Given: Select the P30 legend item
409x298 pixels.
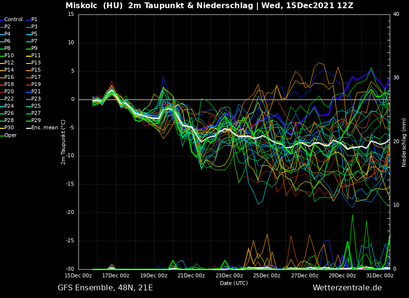Looking at the screenshot, I should coord(9,128).
